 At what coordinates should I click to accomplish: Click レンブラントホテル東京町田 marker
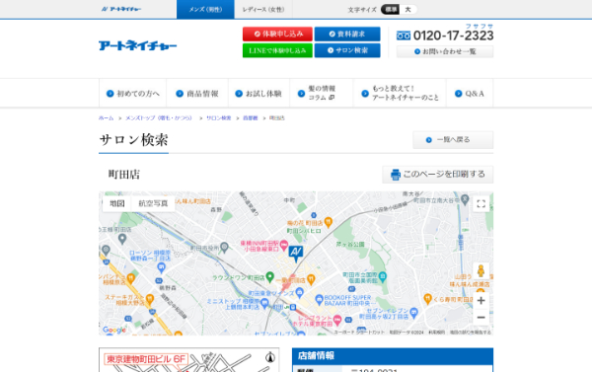coord(337,320)
